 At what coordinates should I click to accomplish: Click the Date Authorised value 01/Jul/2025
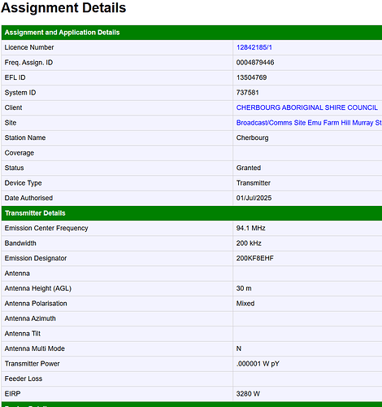pos(254,198)
